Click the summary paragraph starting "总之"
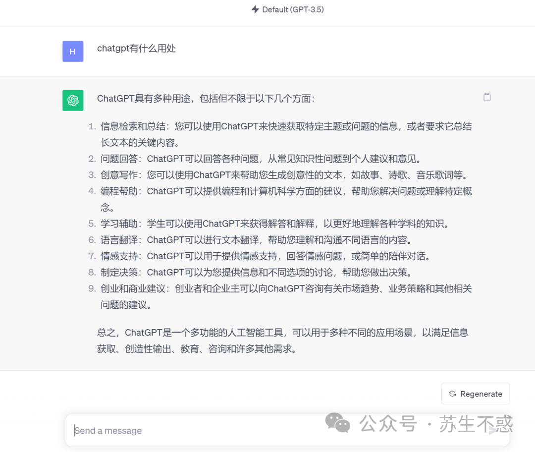This screenshot has height=452, width=535. point(283,340)
